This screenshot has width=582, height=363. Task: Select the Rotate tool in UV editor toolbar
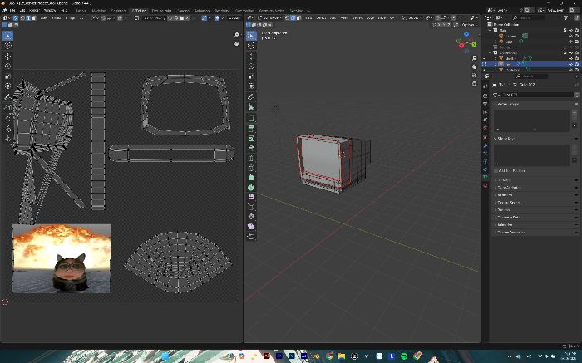7,66
